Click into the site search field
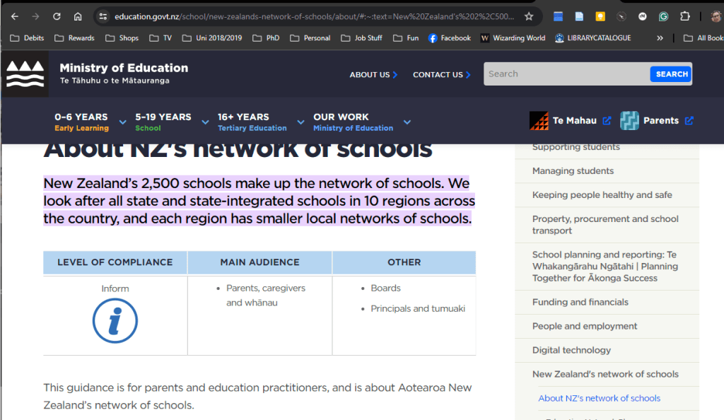The height and width of the screenshot is (420, 724). 566,74
